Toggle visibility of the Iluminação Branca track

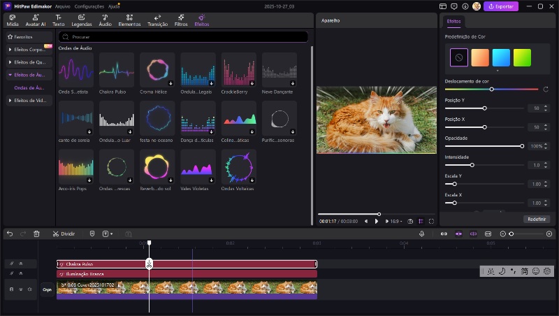[20, 274]
